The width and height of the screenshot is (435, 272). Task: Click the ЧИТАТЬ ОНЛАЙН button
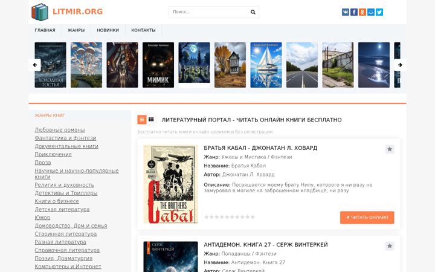[367, 218]
